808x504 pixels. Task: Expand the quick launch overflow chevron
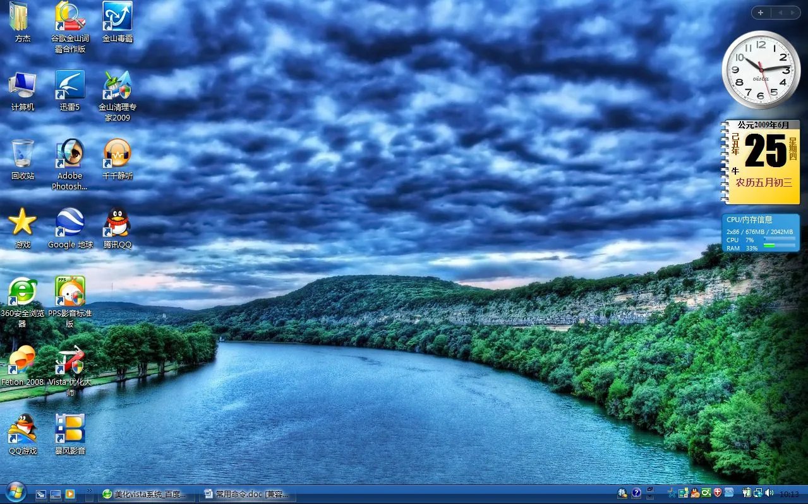(89, 491)
